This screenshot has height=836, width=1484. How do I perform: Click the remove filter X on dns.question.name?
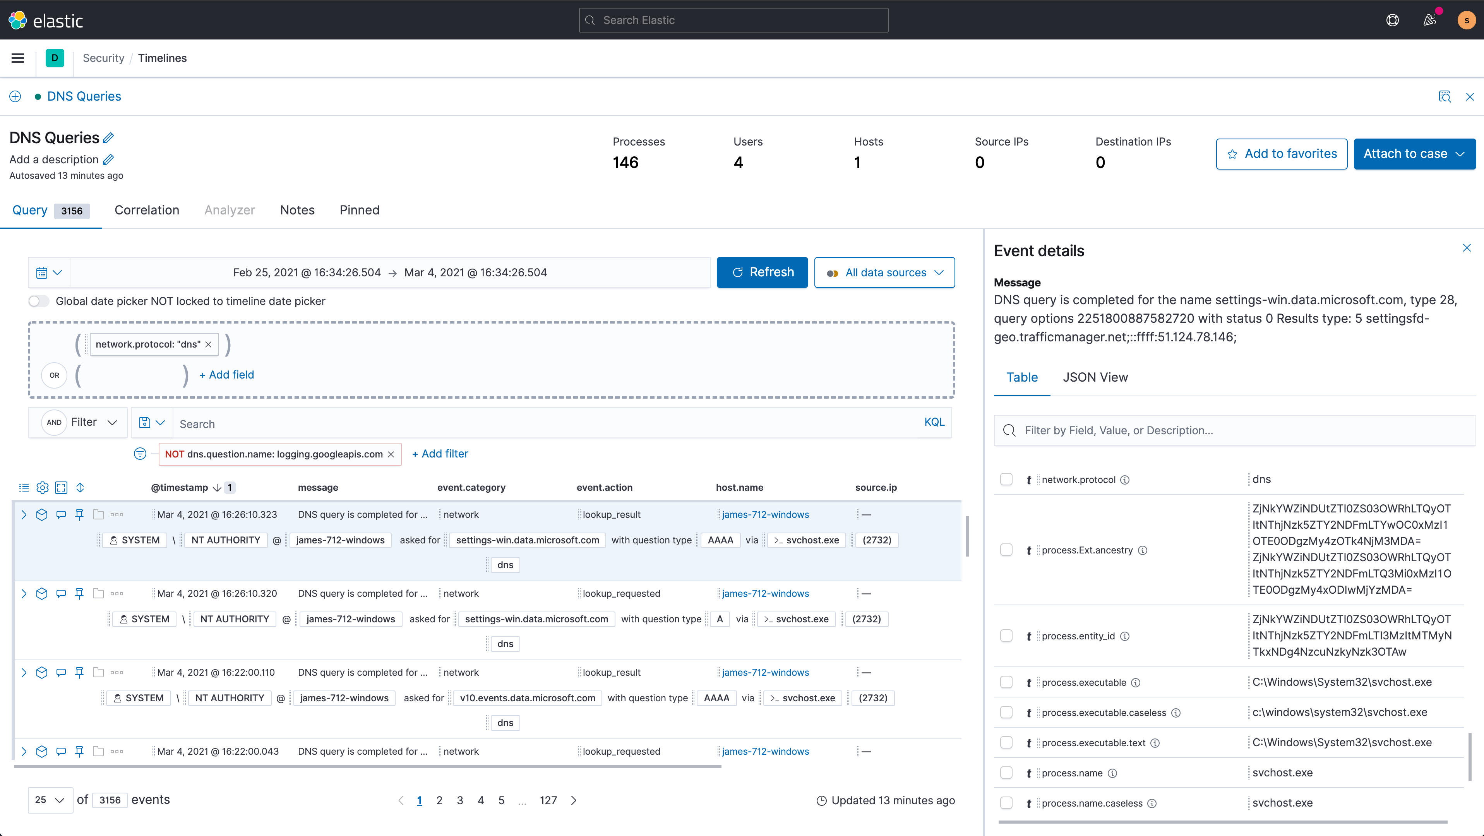[x=391, y=454]
